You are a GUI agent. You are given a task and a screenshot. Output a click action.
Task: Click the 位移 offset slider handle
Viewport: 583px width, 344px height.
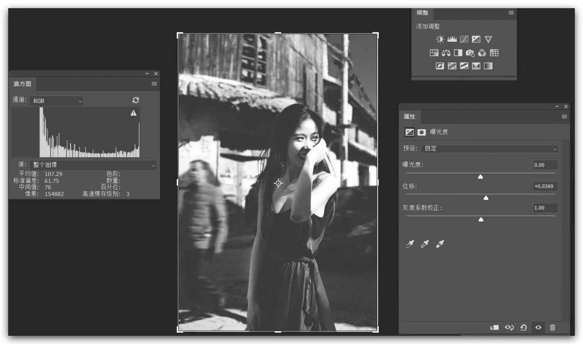486,198
